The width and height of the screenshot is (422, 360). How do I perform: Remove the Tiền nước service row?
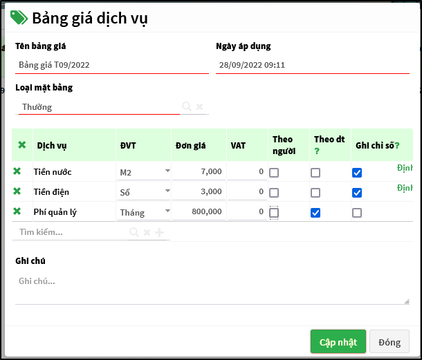17,172
